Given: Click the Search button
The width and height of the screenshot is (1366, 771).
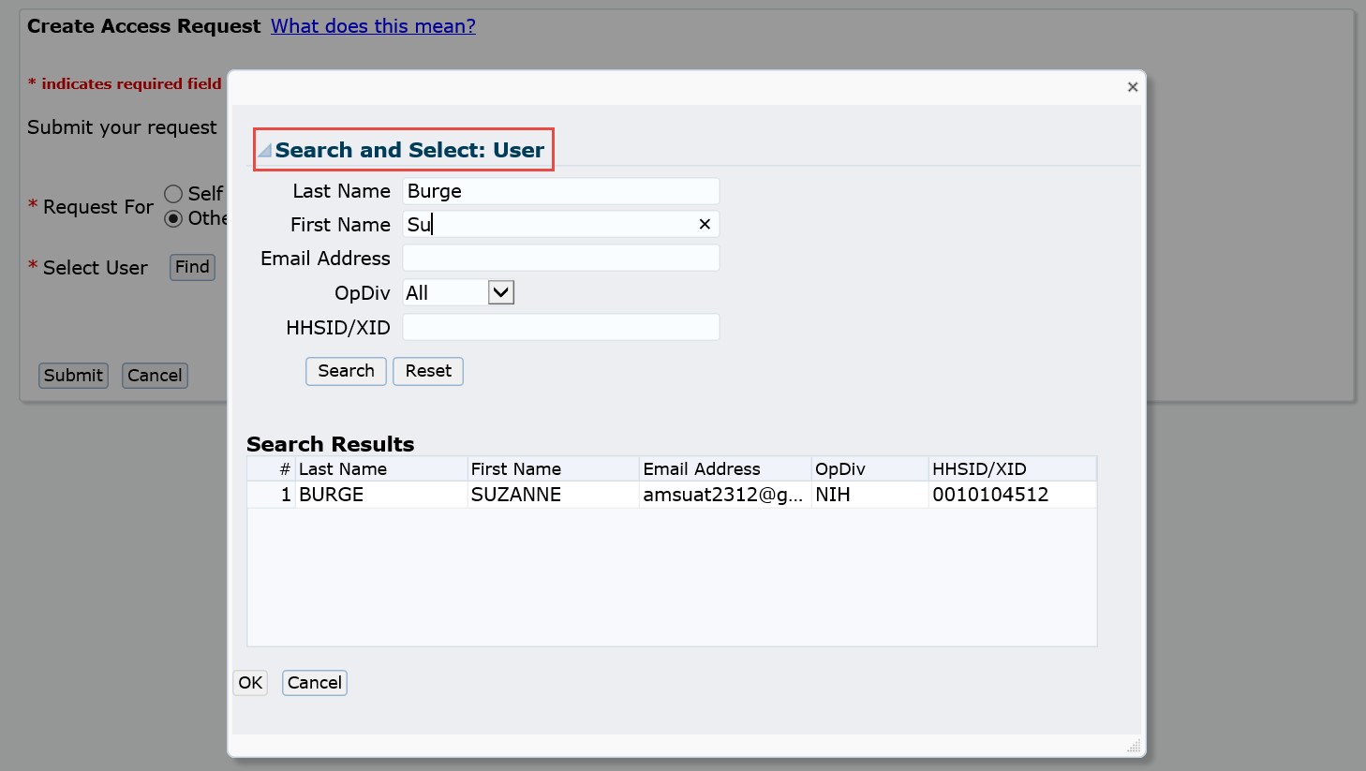Looking at the screenshot, I should (x=346, y=371).
